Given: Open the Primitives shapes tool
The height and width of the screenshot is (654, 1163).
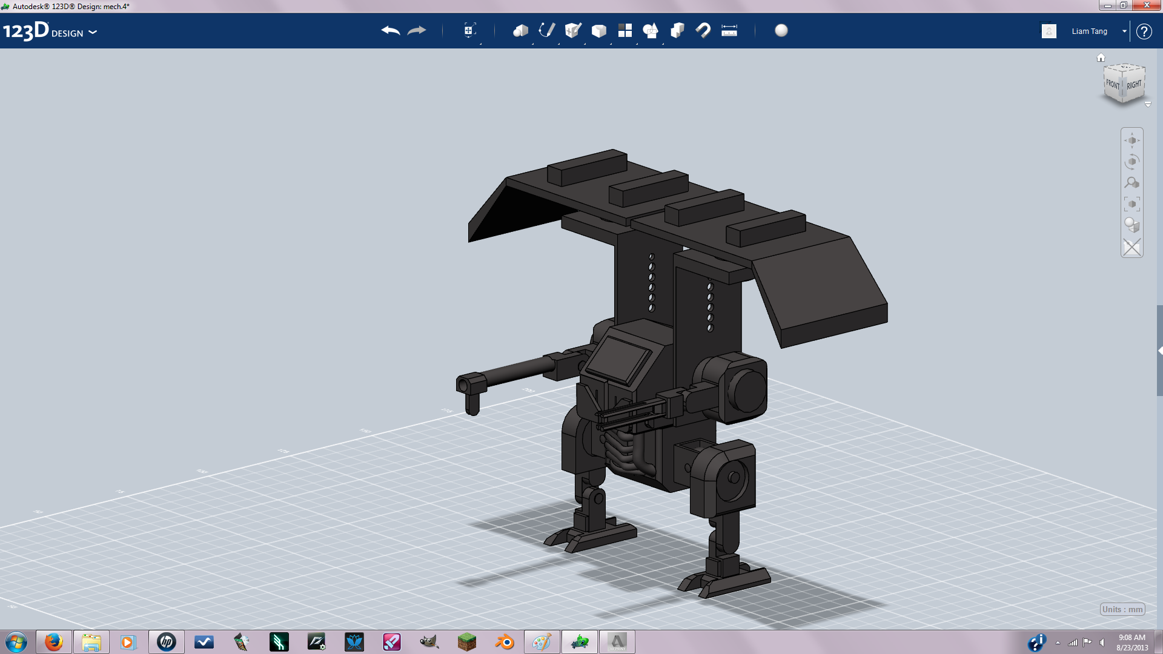Looking at the screenshot, I should 520,30.
